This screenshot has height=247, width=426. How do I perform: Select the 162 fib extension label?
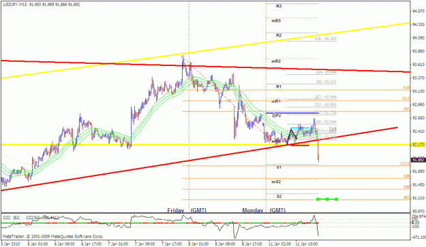point(406,197)
